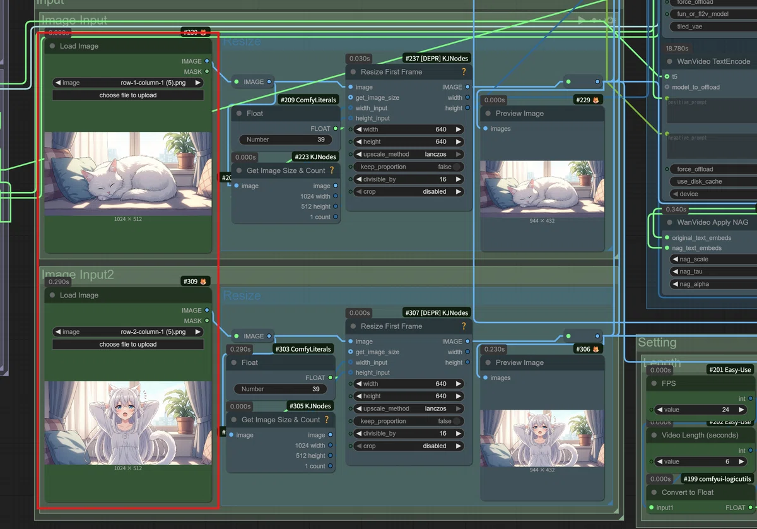
Task: Click choose file to upload in upper Load Image
Action: coord(128,95)
